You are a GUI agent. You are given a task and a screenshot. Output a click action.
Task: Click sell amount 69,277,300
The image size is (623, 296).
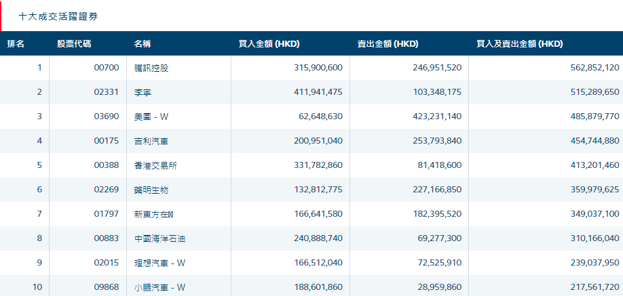pos(440,238)
